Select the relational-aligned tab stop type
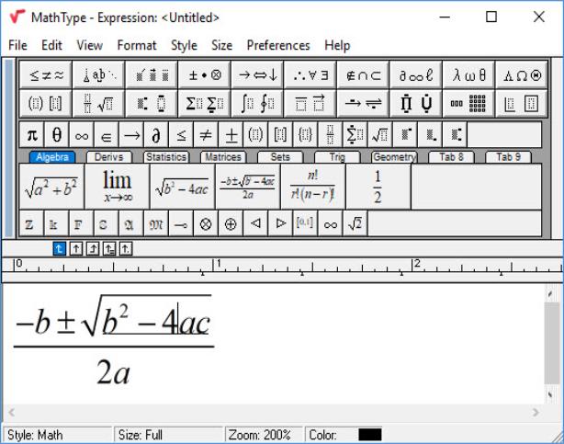The width and height of the screenshot is (564, 444). point(109,249)
